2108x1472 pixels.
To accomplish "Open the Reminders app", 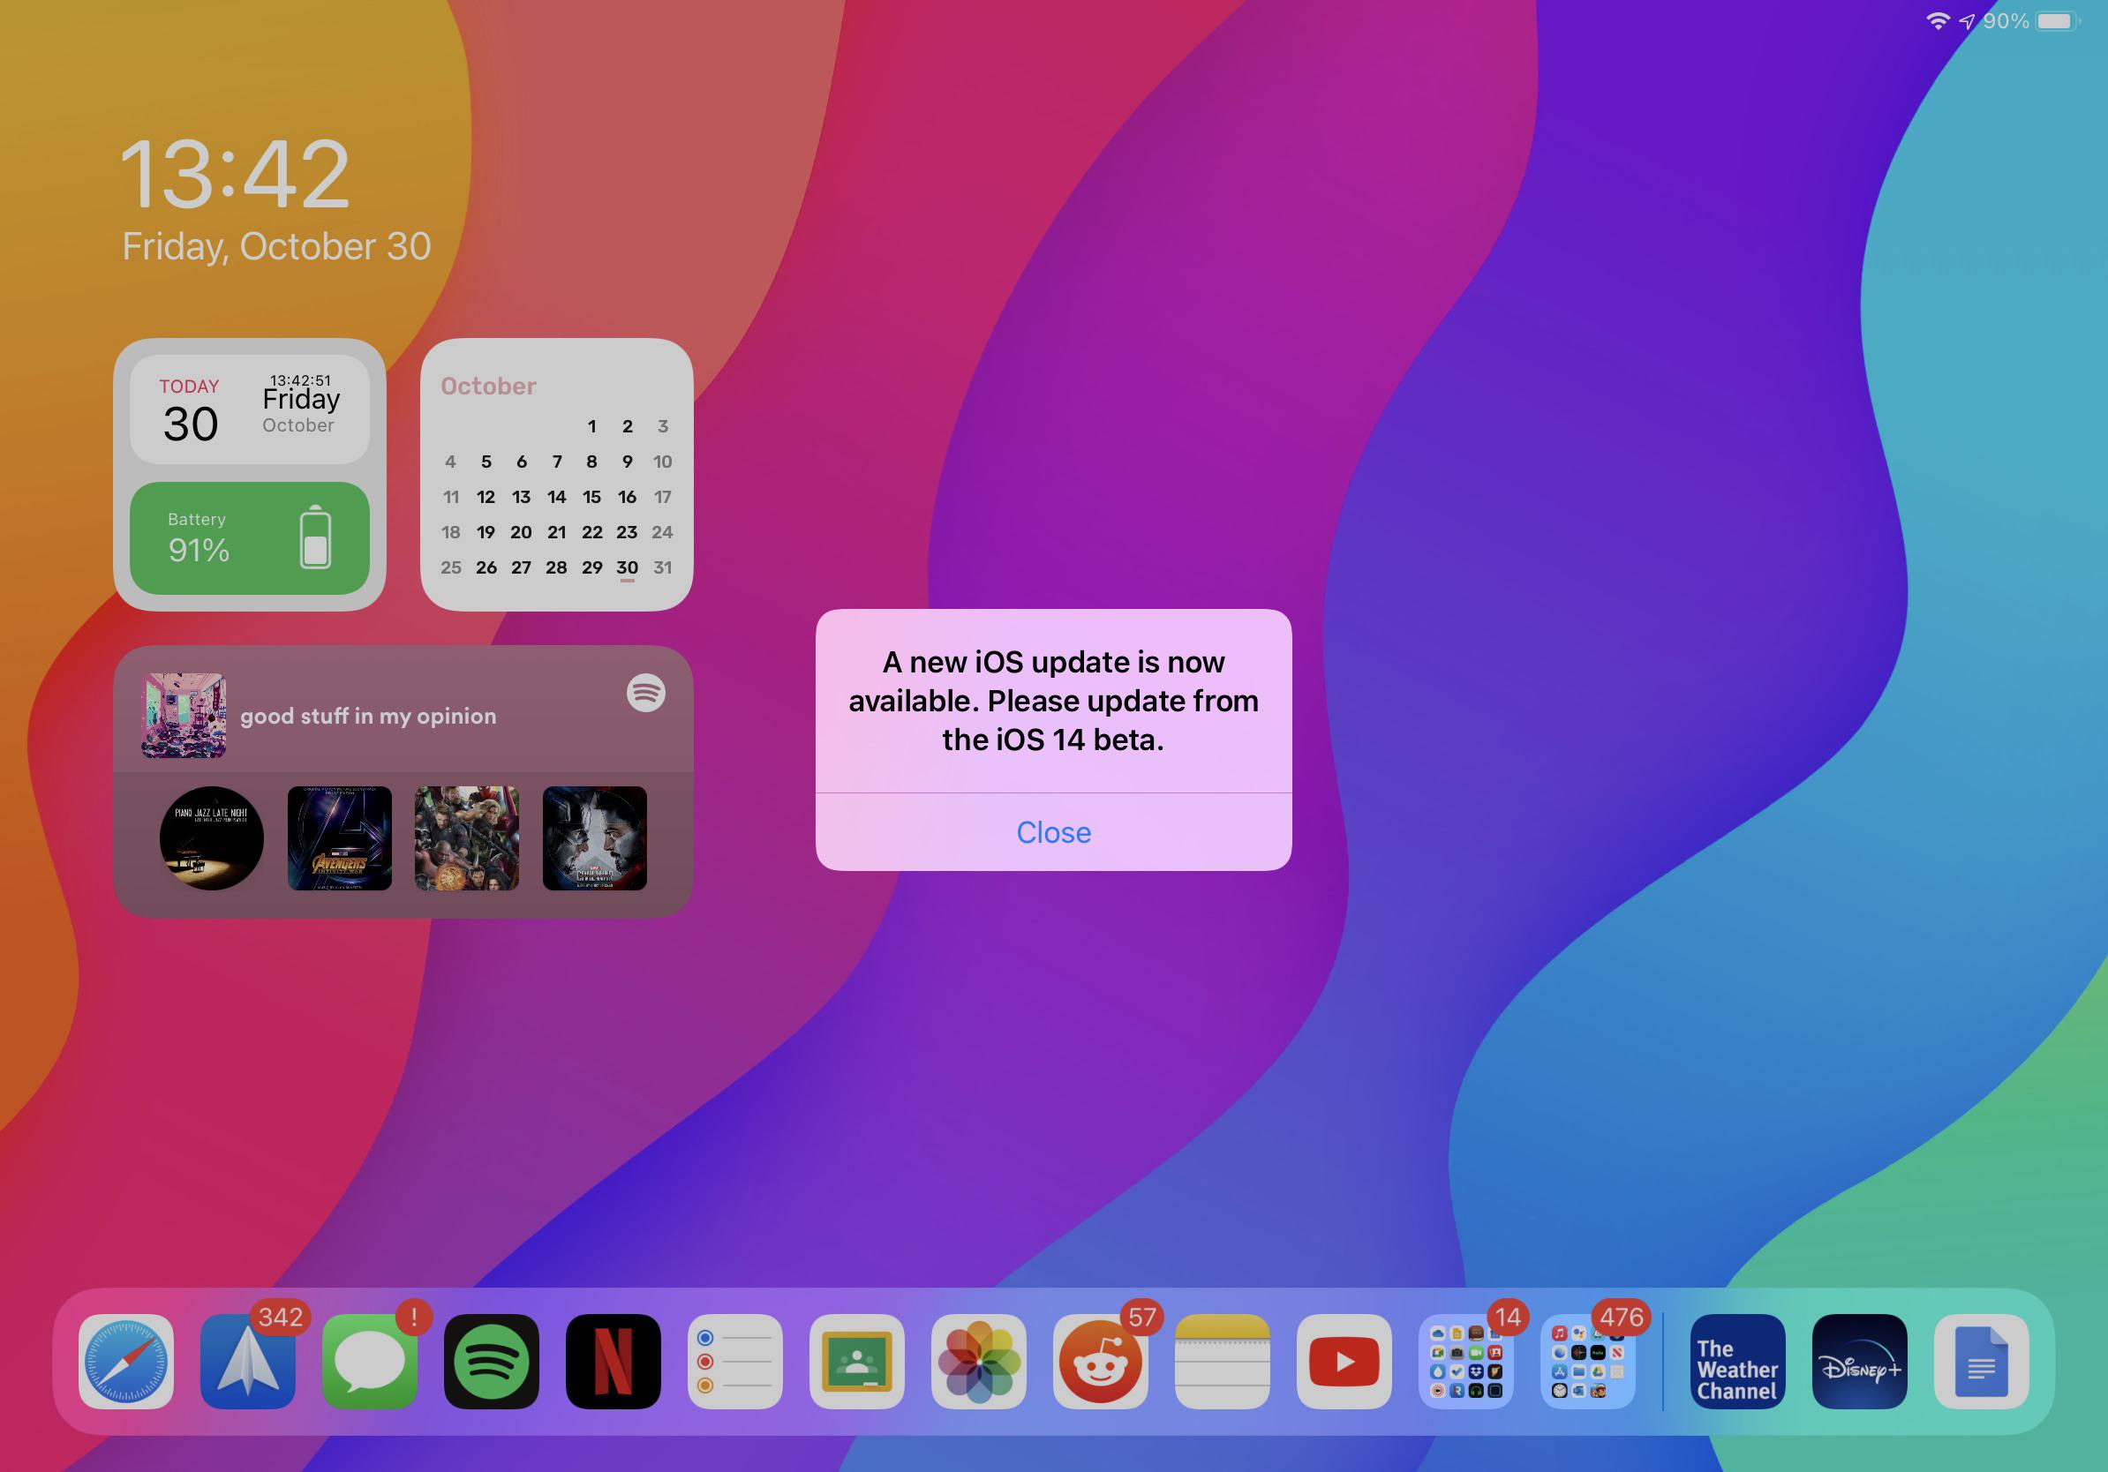I will pos(734,1361).
